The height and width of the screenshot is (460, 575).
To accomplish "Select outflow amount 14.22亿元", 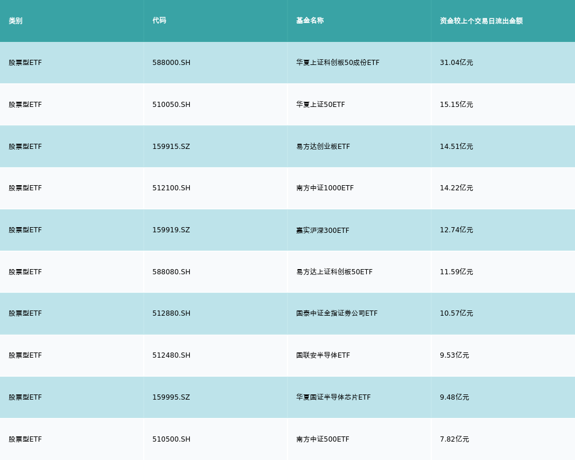I will pos(456,188).
